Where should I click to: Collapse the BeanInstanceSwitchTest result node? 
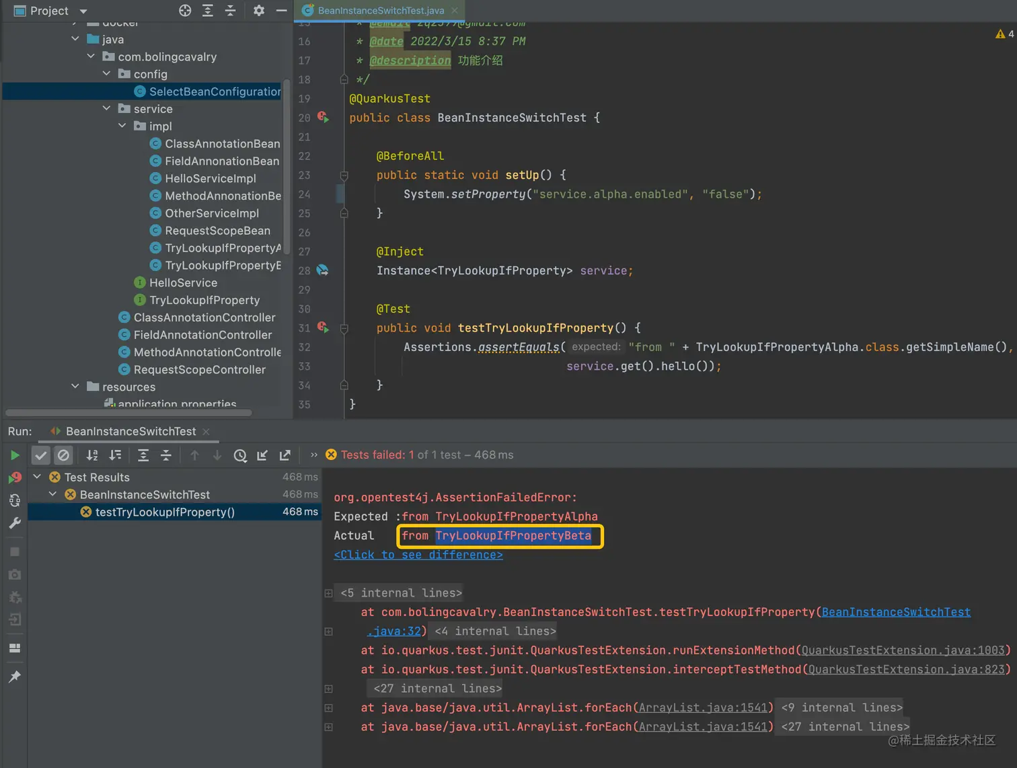point(53,494)
